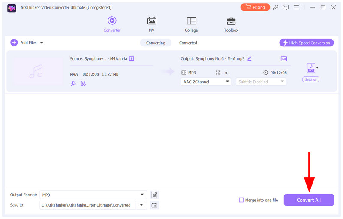This screenshot has width=343, height=219.
Task: Open the Subtitle Disabled dropdown
Action: click(x=261, y=82)
